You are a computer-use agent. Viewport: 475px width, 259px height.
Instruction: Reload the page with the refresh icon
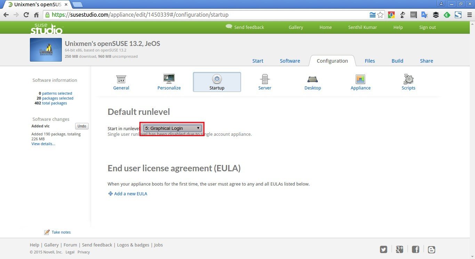26,15
